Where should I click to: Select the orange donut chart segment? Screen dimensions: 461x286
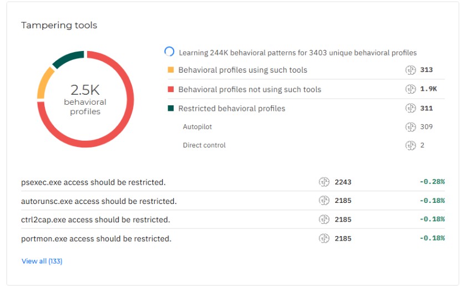[44, 84]
